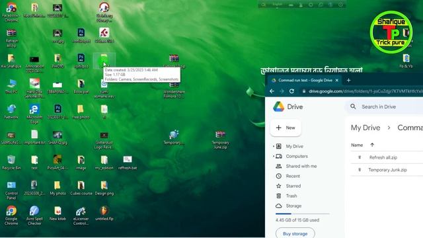Open Temporary Junk.zip on the desktop

click(x=220, y=139)
